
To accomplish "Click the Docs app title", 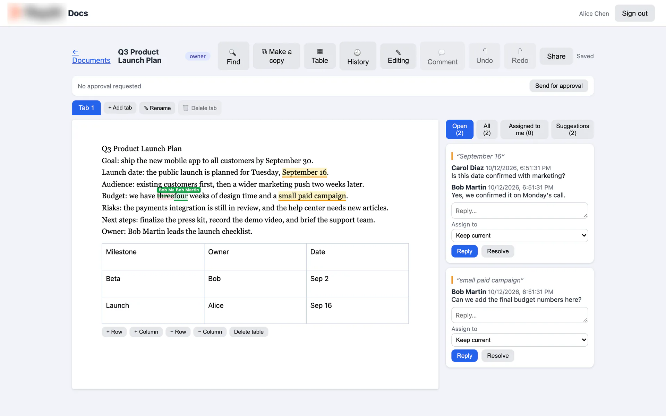I will click(78, 13).
